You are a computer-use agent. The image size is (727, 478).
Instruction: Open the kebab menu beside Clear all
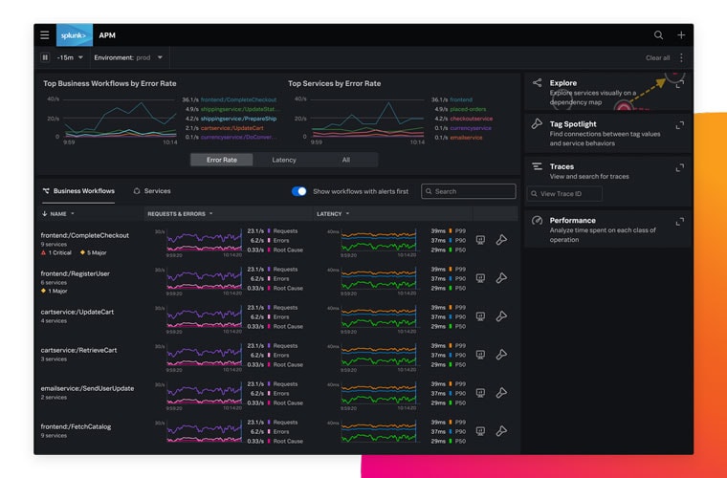681,57
